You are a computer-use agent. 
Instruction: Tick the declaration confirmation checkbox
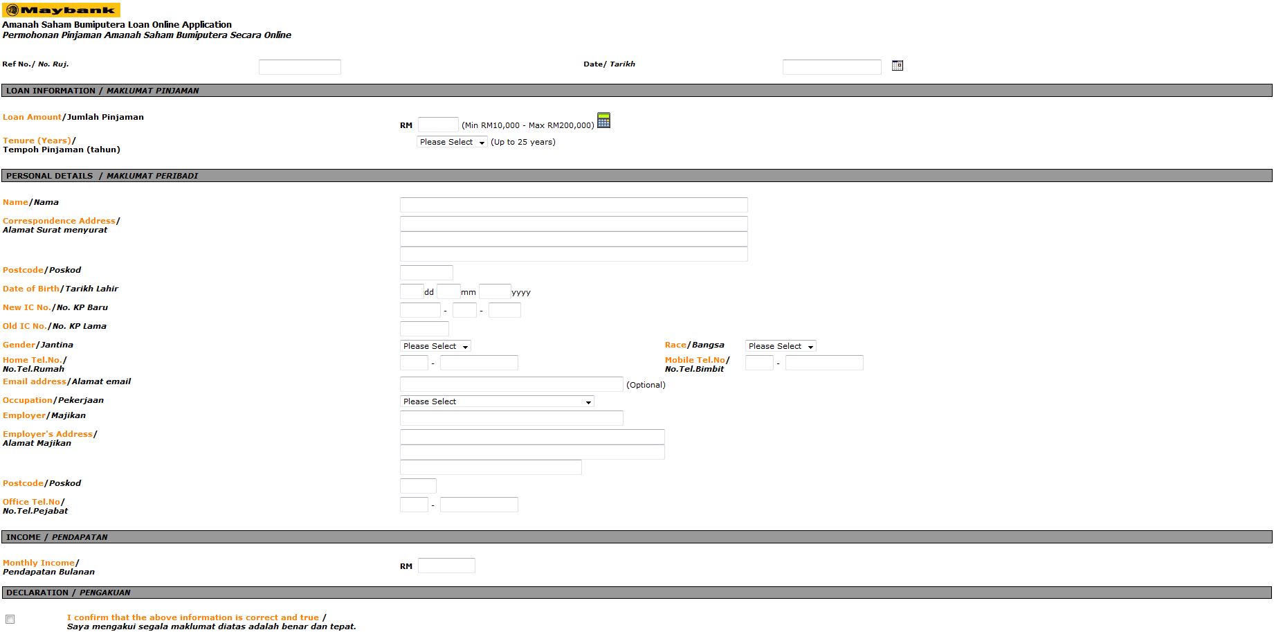click(x=10, y=620)
